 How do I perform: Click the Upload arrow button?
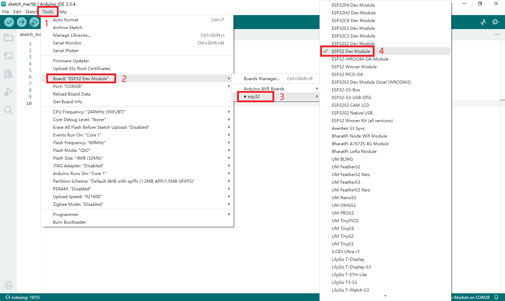(22, 22)
